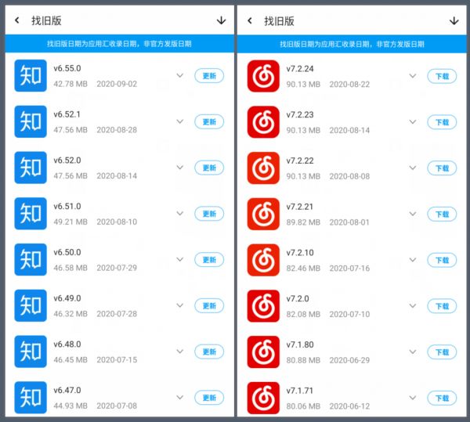The image size is (470, 422).
Task: Click 下载 button for v7.2.0
Action: tap(442, 306)
